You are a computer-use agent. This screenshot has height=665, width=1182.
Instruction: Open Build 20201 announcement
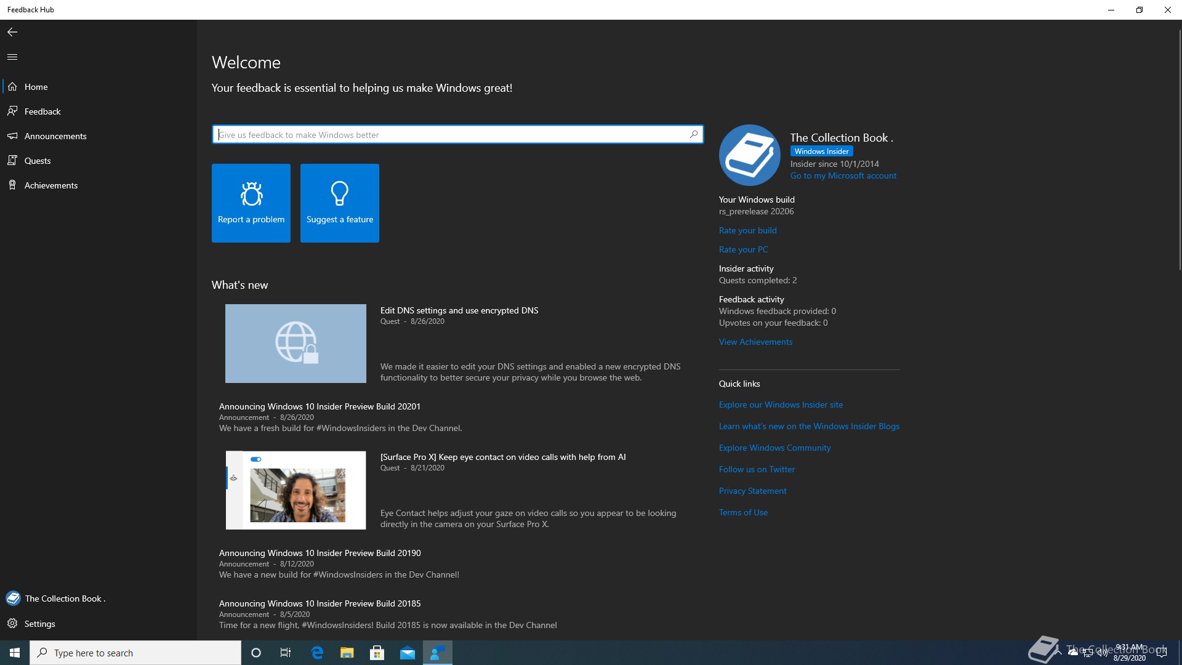[x=320, y=406]
